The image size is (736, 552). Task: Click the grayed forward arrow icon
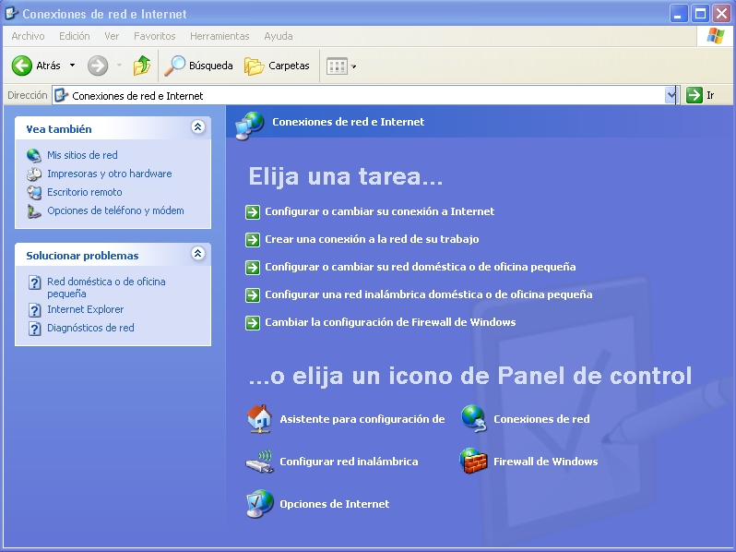pyautogui.click(x=98, y=66)
